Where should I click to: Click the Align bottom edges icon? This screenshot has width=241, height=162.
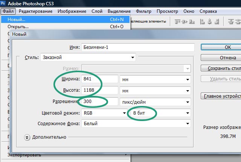192,22
